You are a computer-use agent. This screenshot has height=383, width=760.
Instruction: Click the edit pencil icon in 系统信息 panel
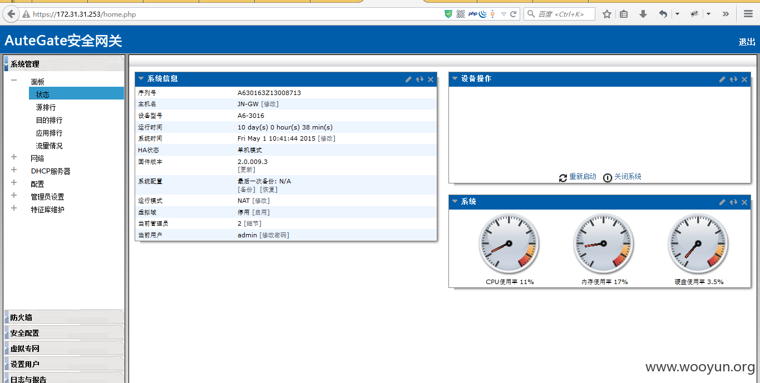click(x=408, y=79)
